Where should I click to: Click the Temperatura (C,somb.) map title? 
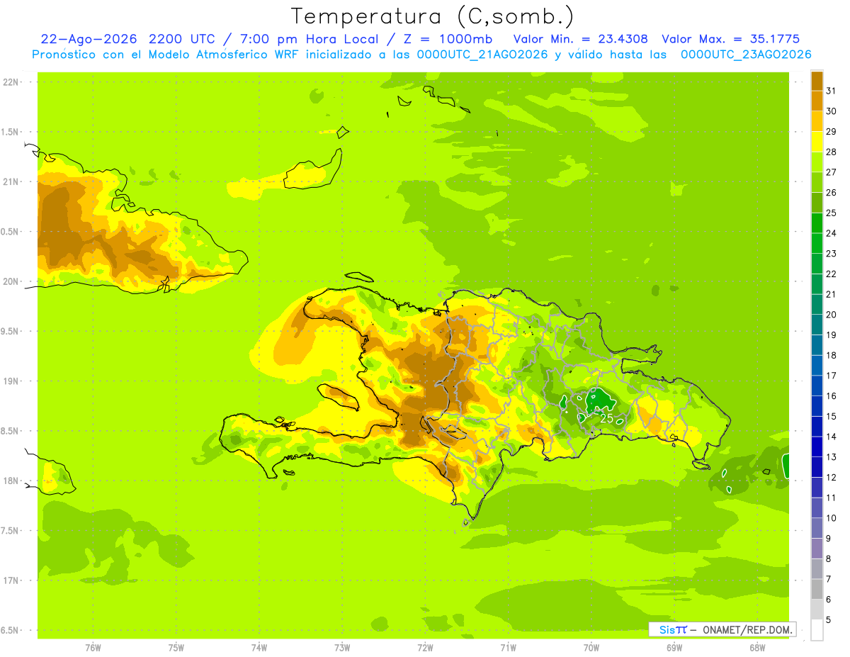[433, 16]
